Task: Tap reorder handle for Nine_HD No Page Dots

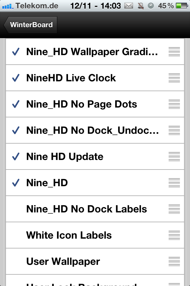Action: click(174, 104)
